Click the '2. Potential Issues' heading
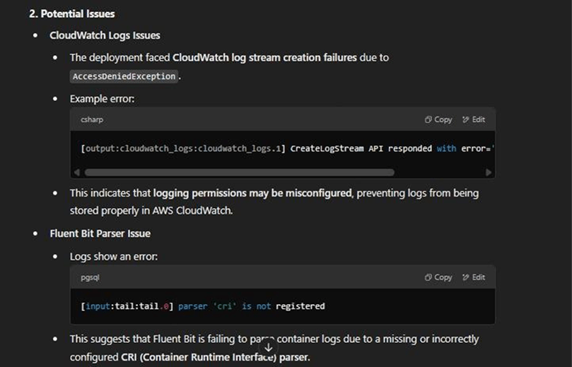The width and height of the screenshot is (572, 367). pos(72,14)
